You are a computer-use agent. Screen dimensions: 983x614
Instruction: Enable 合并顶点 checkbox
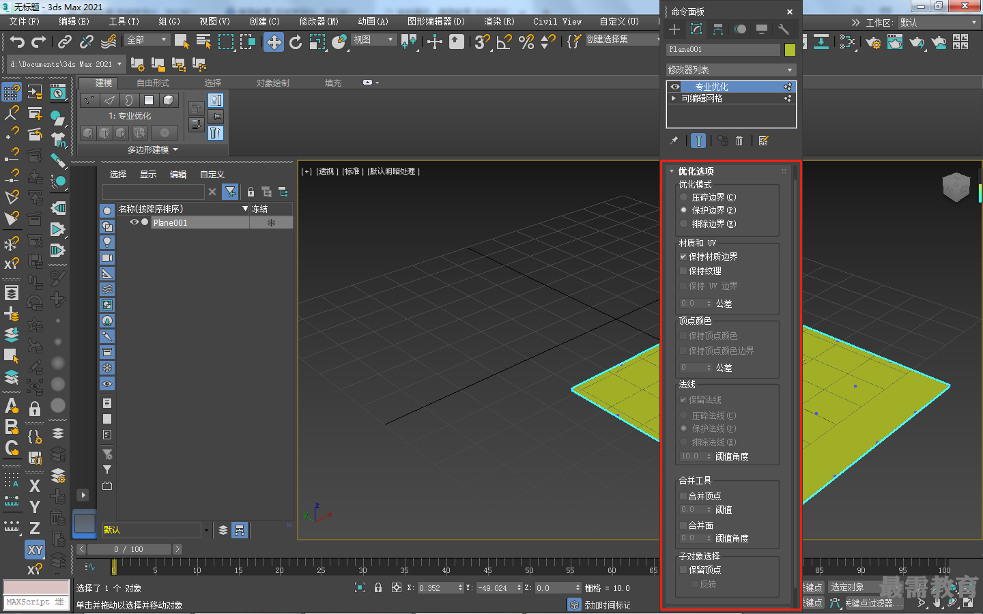click(x=683, y=496)
